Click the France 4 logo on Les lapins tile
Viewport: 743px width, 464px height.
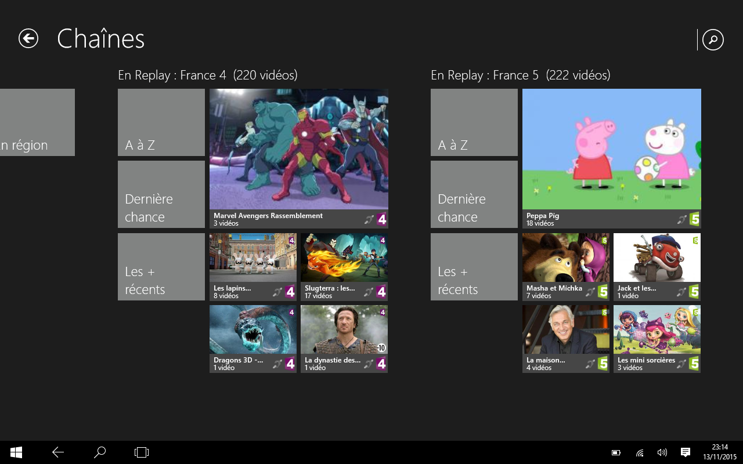(290, 292)
